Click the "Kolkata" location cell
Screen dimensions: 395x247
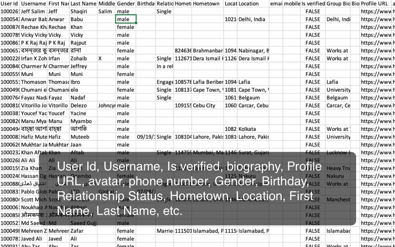253,129
